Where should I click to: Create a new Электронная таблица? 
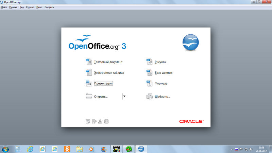pos(109,73)
